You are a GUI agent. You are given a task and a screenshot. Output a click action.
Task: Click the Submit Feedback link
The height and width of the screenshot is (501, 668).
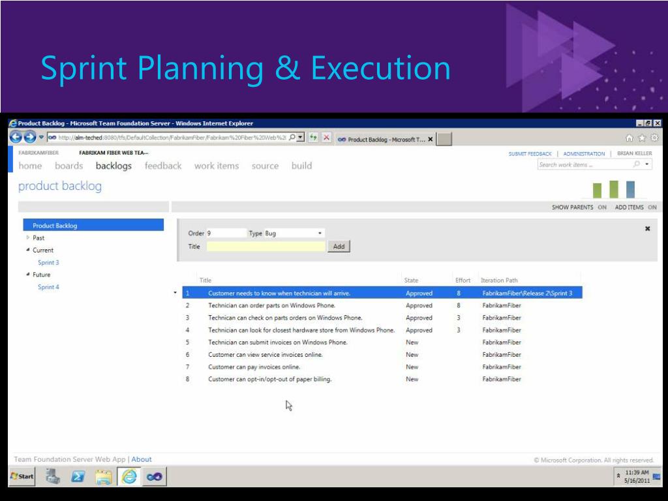click(x=530, y=154)
